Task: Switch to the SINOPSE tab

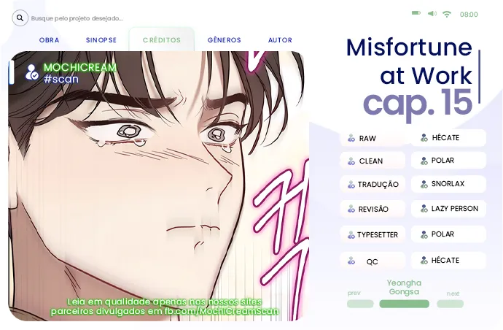Action: pos(101,40)
